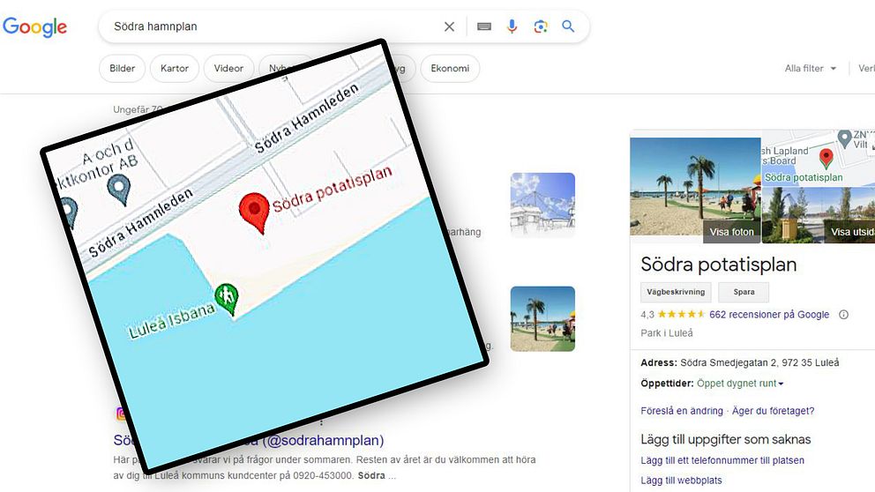
Task: Select the Bilder filter tab
Action: tap(123, 68)
